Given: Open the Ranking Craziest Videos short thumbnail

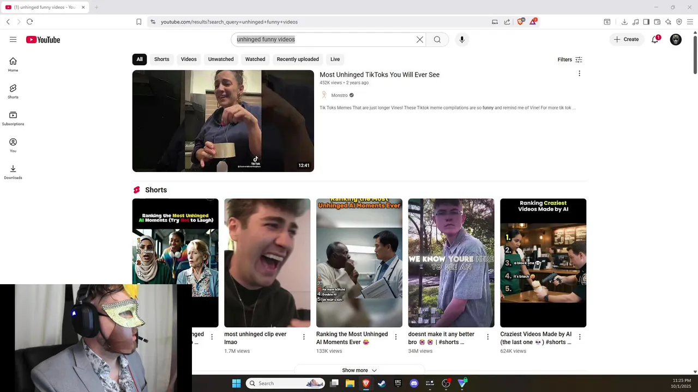Looking at the screenshot, I should (543, 263).
